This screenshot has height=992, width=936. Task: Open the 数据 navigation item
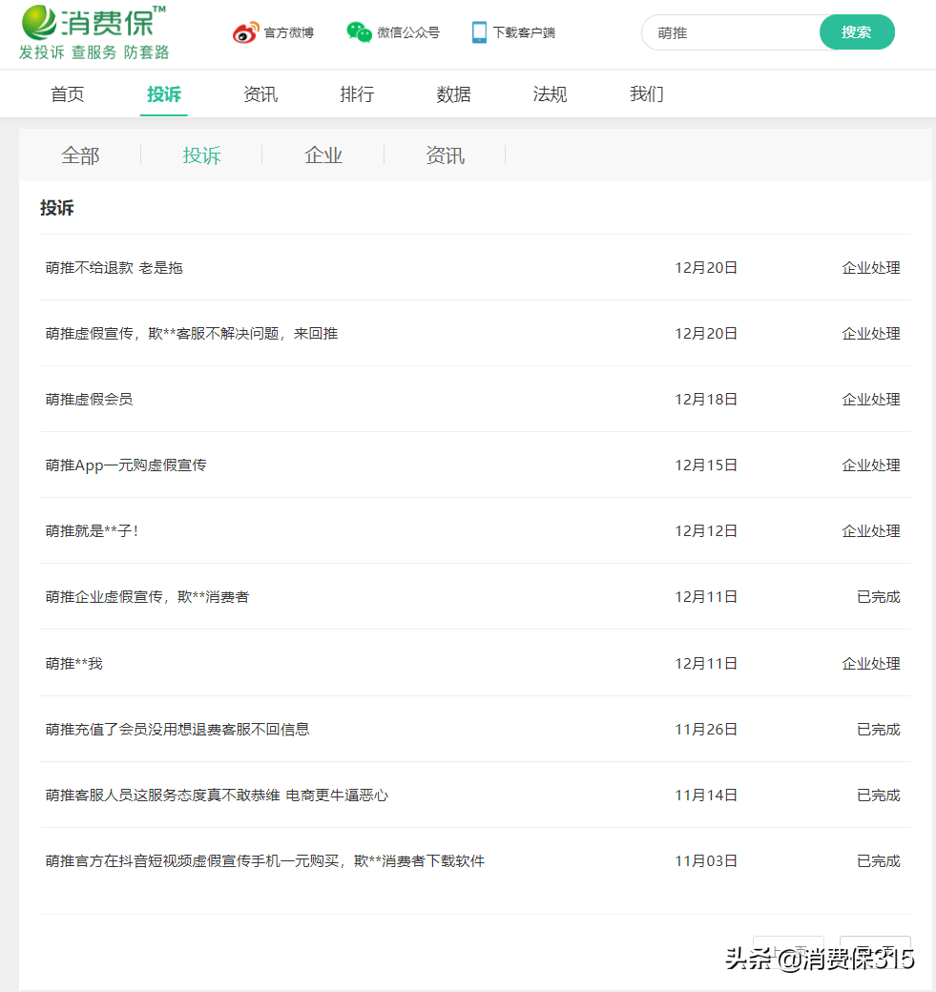pos(453,94)
